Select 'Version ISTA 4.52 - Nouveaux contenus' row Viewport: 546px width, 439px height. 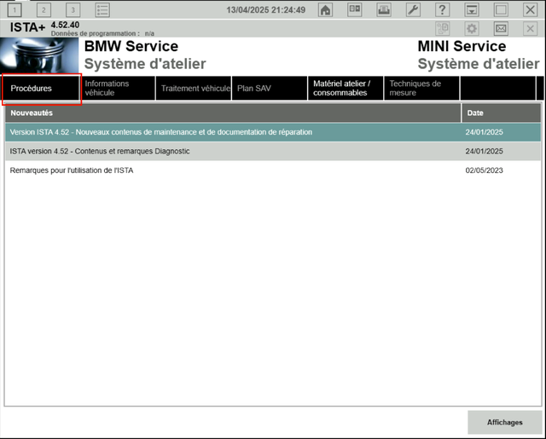point(273,132)
